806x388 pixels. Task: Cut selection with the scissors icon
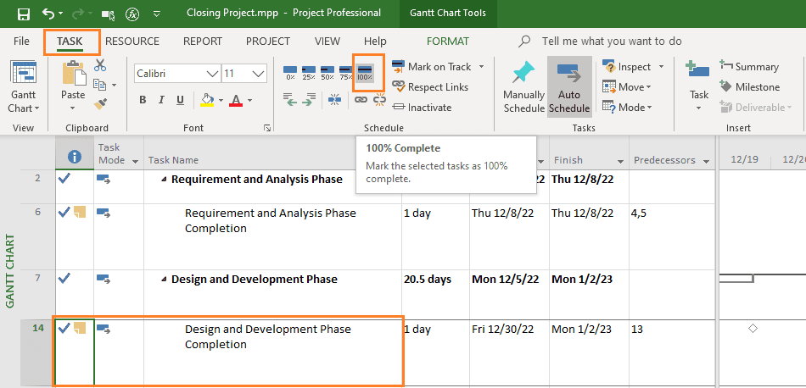point(100,65)
